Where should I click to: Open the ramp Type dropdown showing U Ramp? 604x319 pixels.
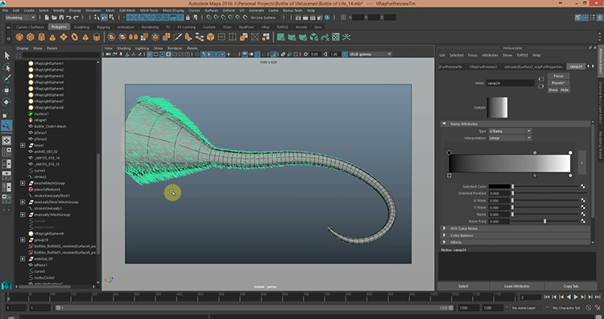[x=510, y=131]
